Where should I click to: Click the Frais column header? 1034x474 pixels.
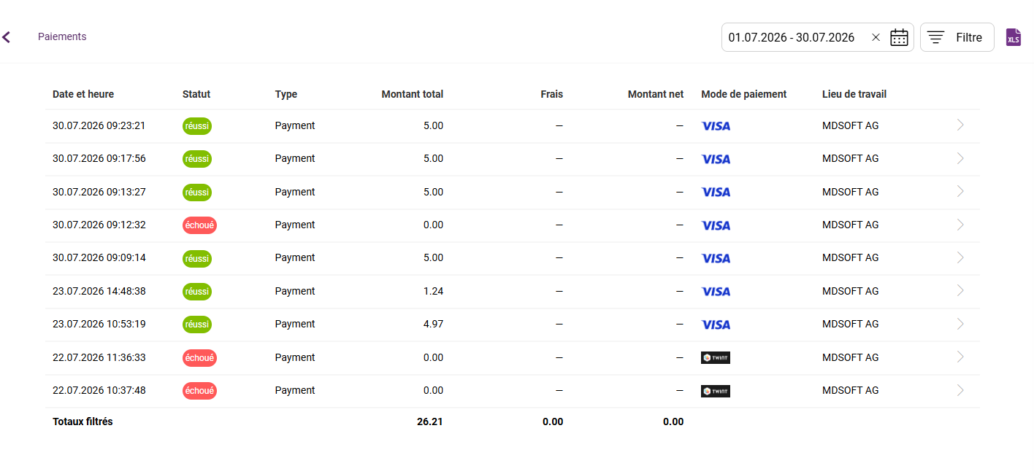[x=552, y=94]
